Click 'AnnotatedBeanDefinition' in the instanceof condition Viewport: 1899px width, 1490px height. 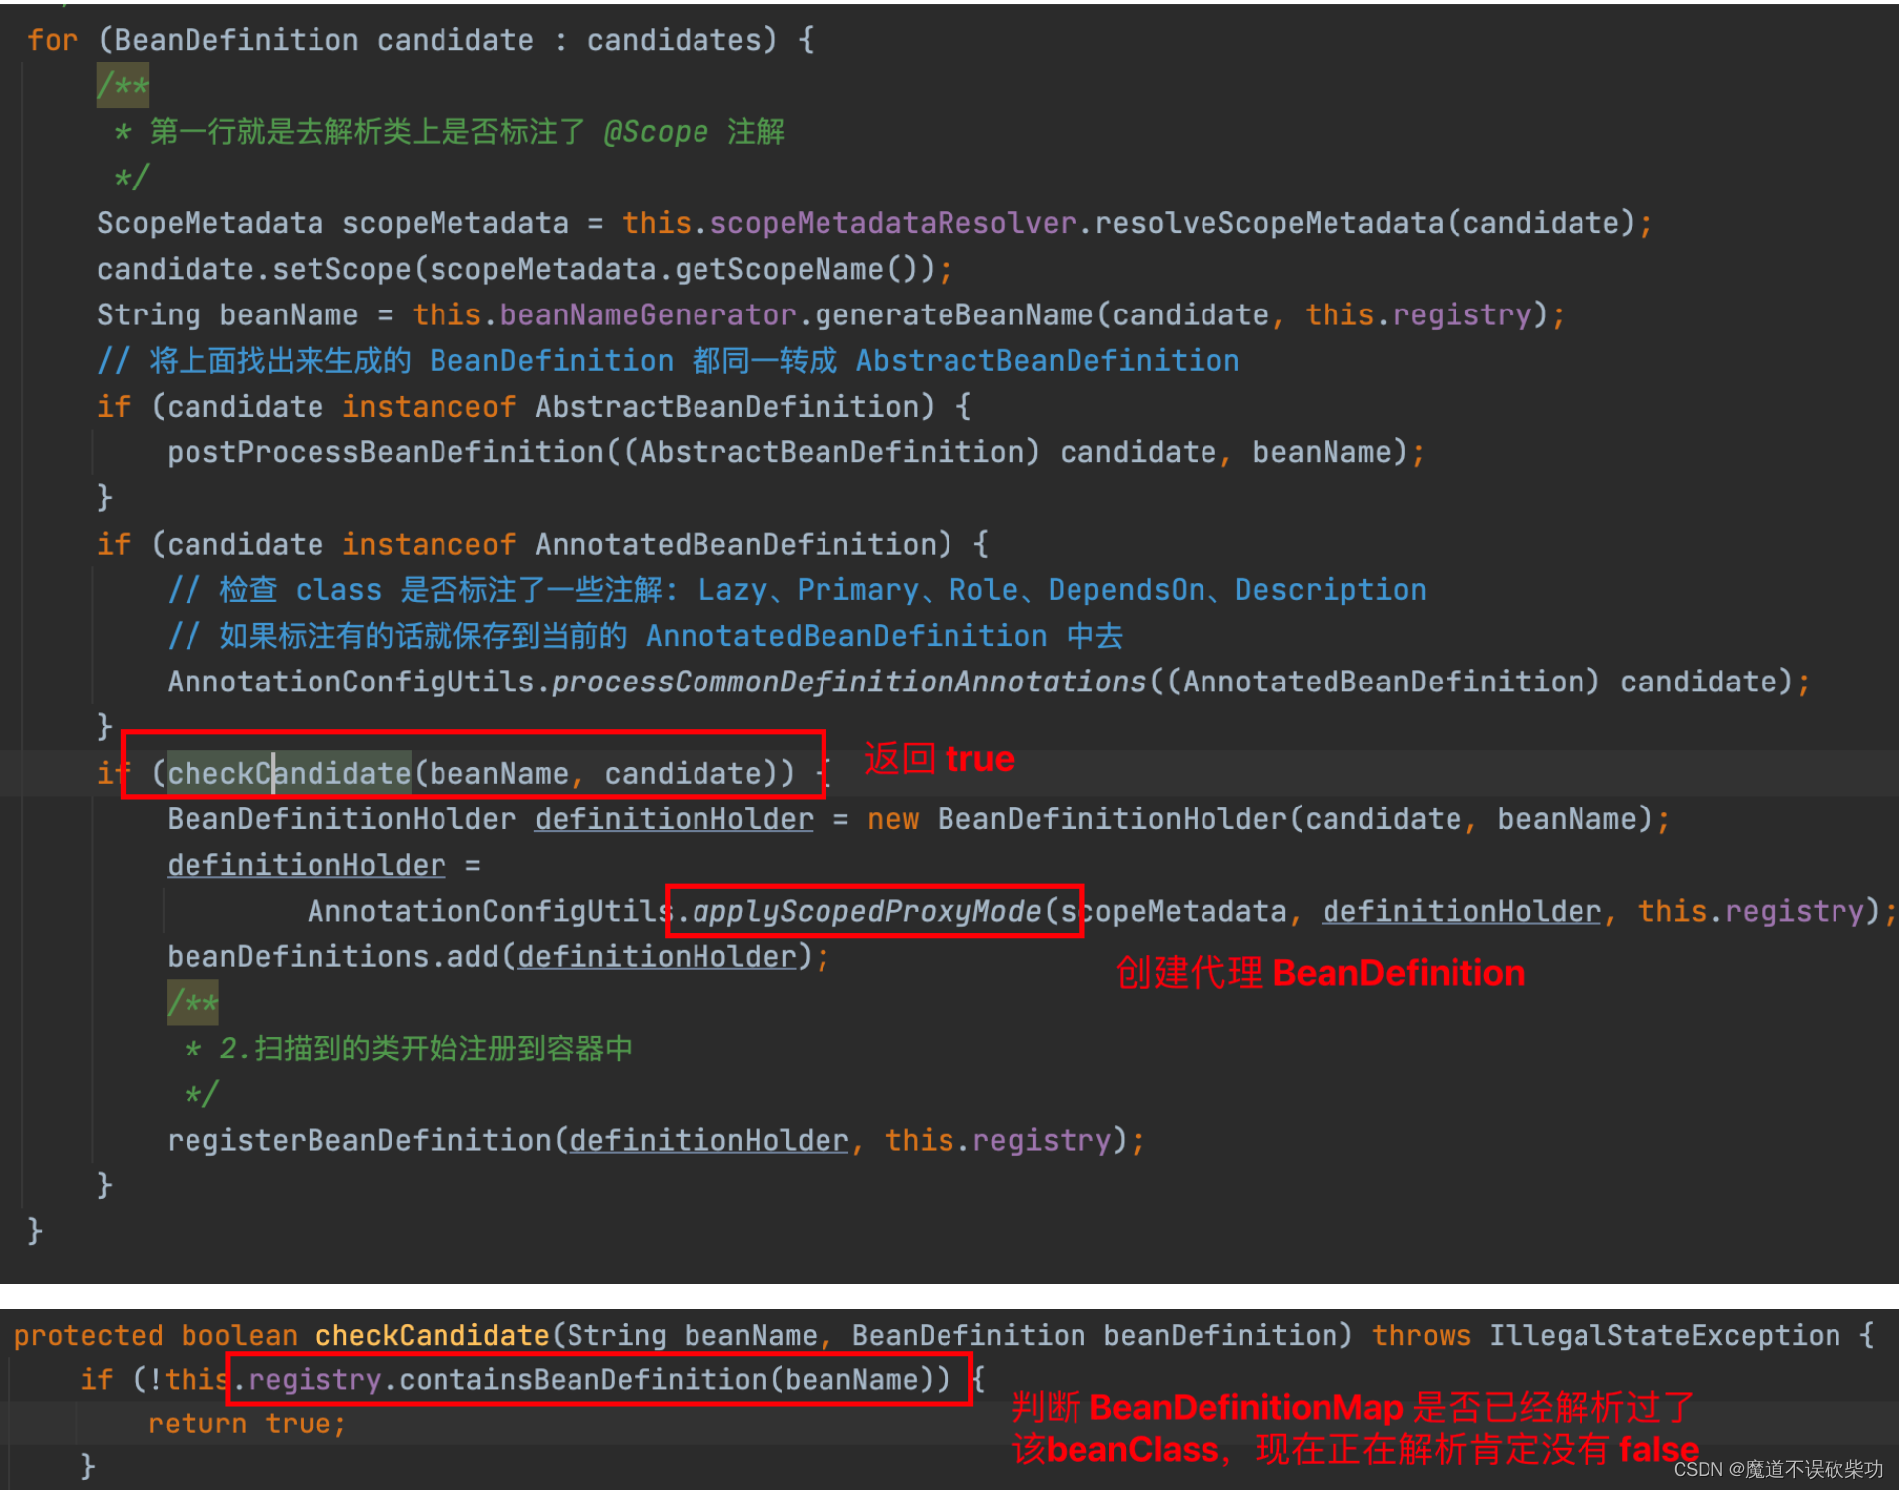pyautogui.click(x=735, y=544)
